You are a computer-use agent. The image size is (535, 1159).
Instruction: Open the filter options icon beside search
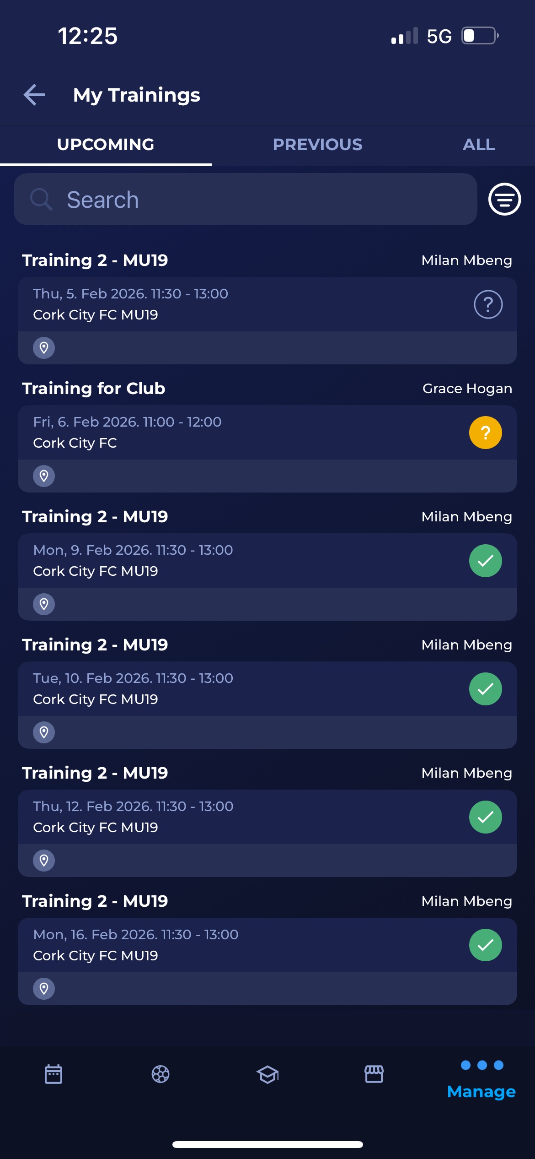tap(504, 199)
